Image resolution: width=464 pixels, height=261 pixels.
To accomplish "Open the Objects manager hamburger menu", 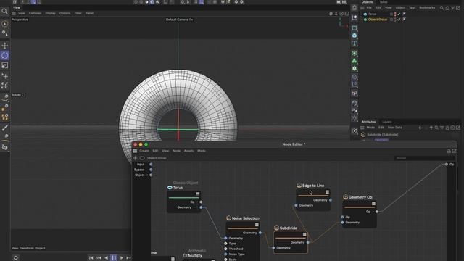I will coord(362,8).
